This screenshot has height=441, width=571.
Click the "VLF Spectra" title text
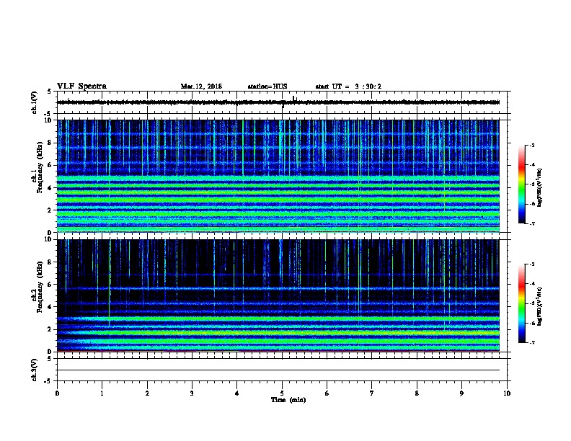pos(81,86)
